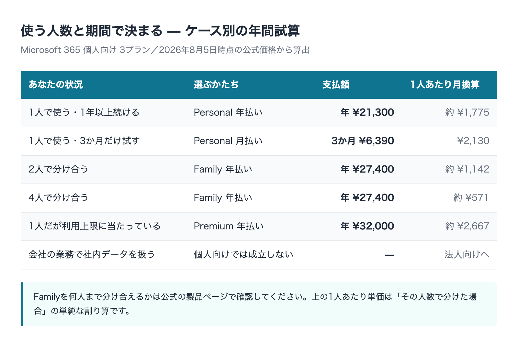Select the 4人で分け合う row label

(59, 198)
